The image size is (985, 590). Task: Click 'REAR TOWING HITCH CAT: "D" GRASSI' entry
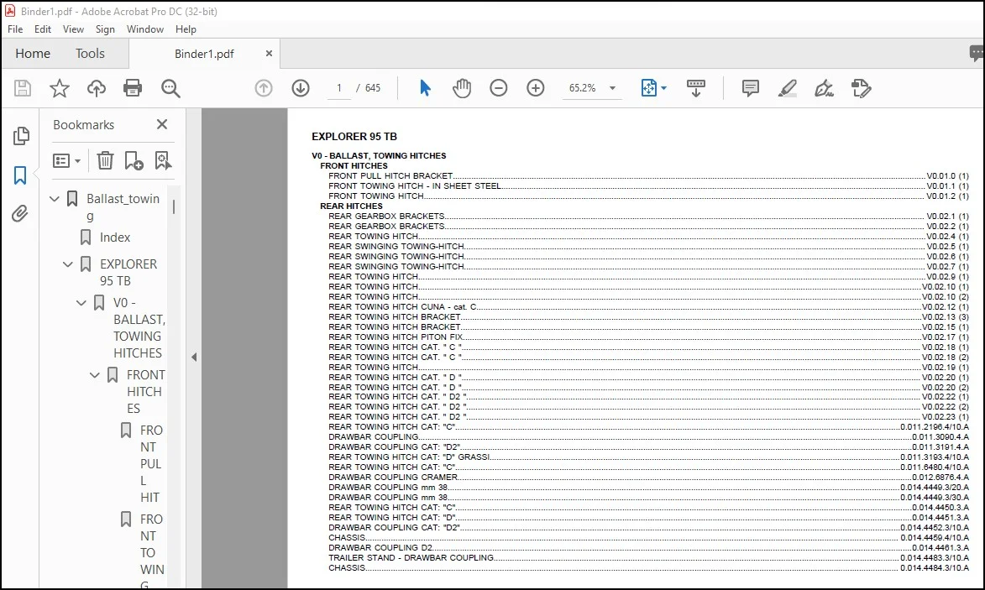pos(409,457)
